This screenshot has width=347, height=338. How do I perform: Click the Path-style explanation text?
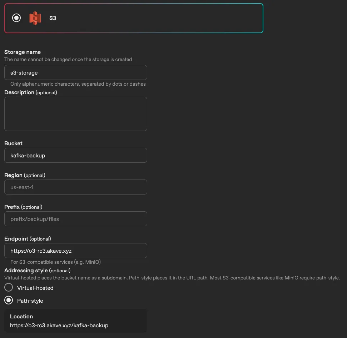click(172, 277)
